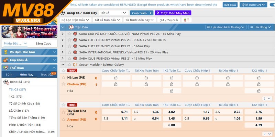The height and width of the screenshot is (137, 275).
Task: Click the locked 1X2 Toàn Trận draw cell
Action: coord(172,91)
